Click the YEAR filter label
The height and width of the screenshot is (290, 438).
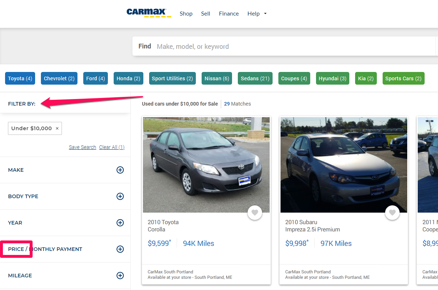(15, 223)
